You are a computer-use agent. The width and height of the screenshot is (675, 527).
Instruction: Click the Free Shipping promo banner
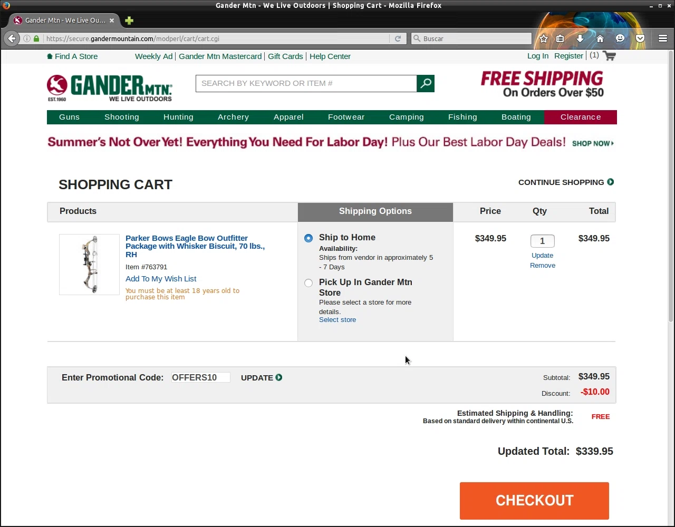[x=542, y=84]
